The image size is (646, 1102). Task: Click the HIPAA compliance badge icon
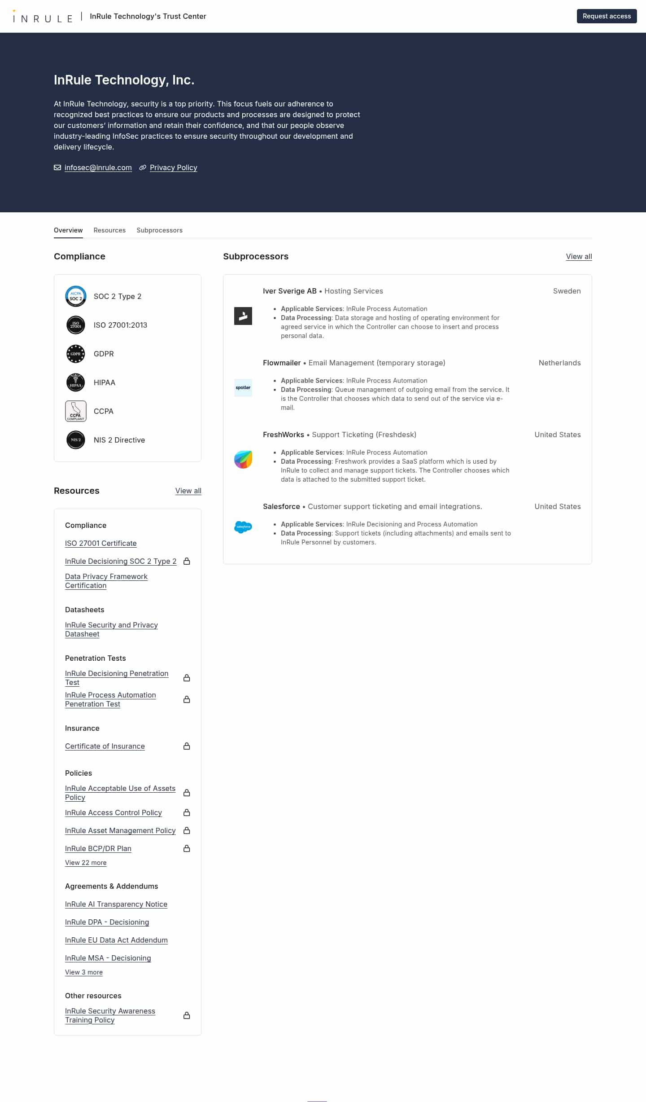[x=76, y=382]
